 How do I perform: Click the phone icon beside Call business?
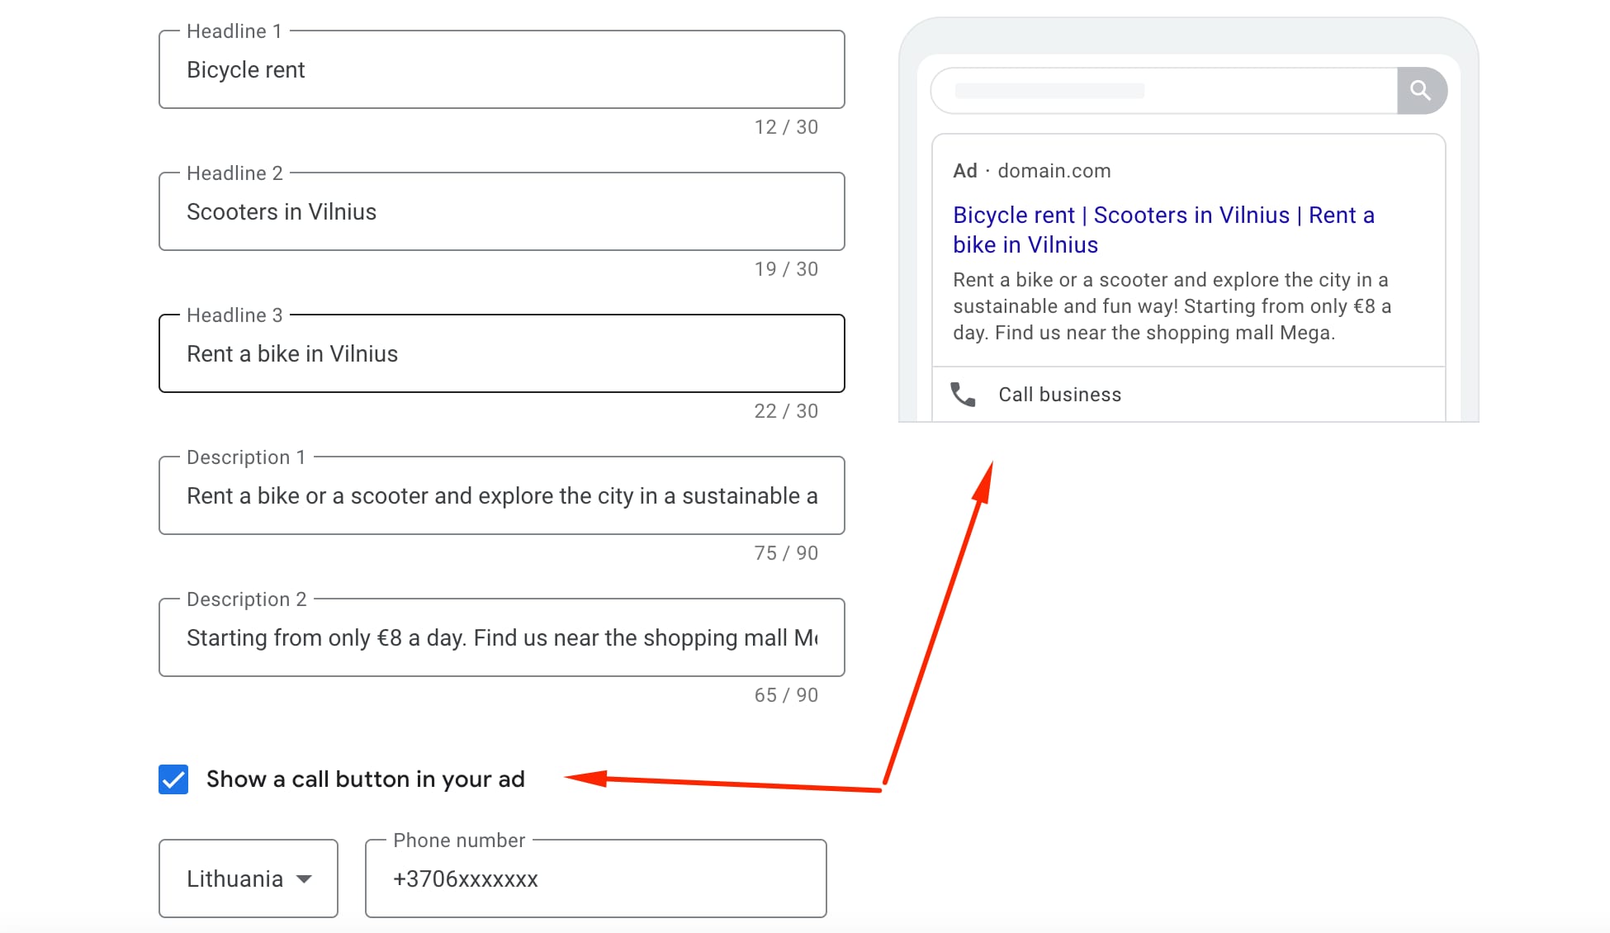pos(963,395)
